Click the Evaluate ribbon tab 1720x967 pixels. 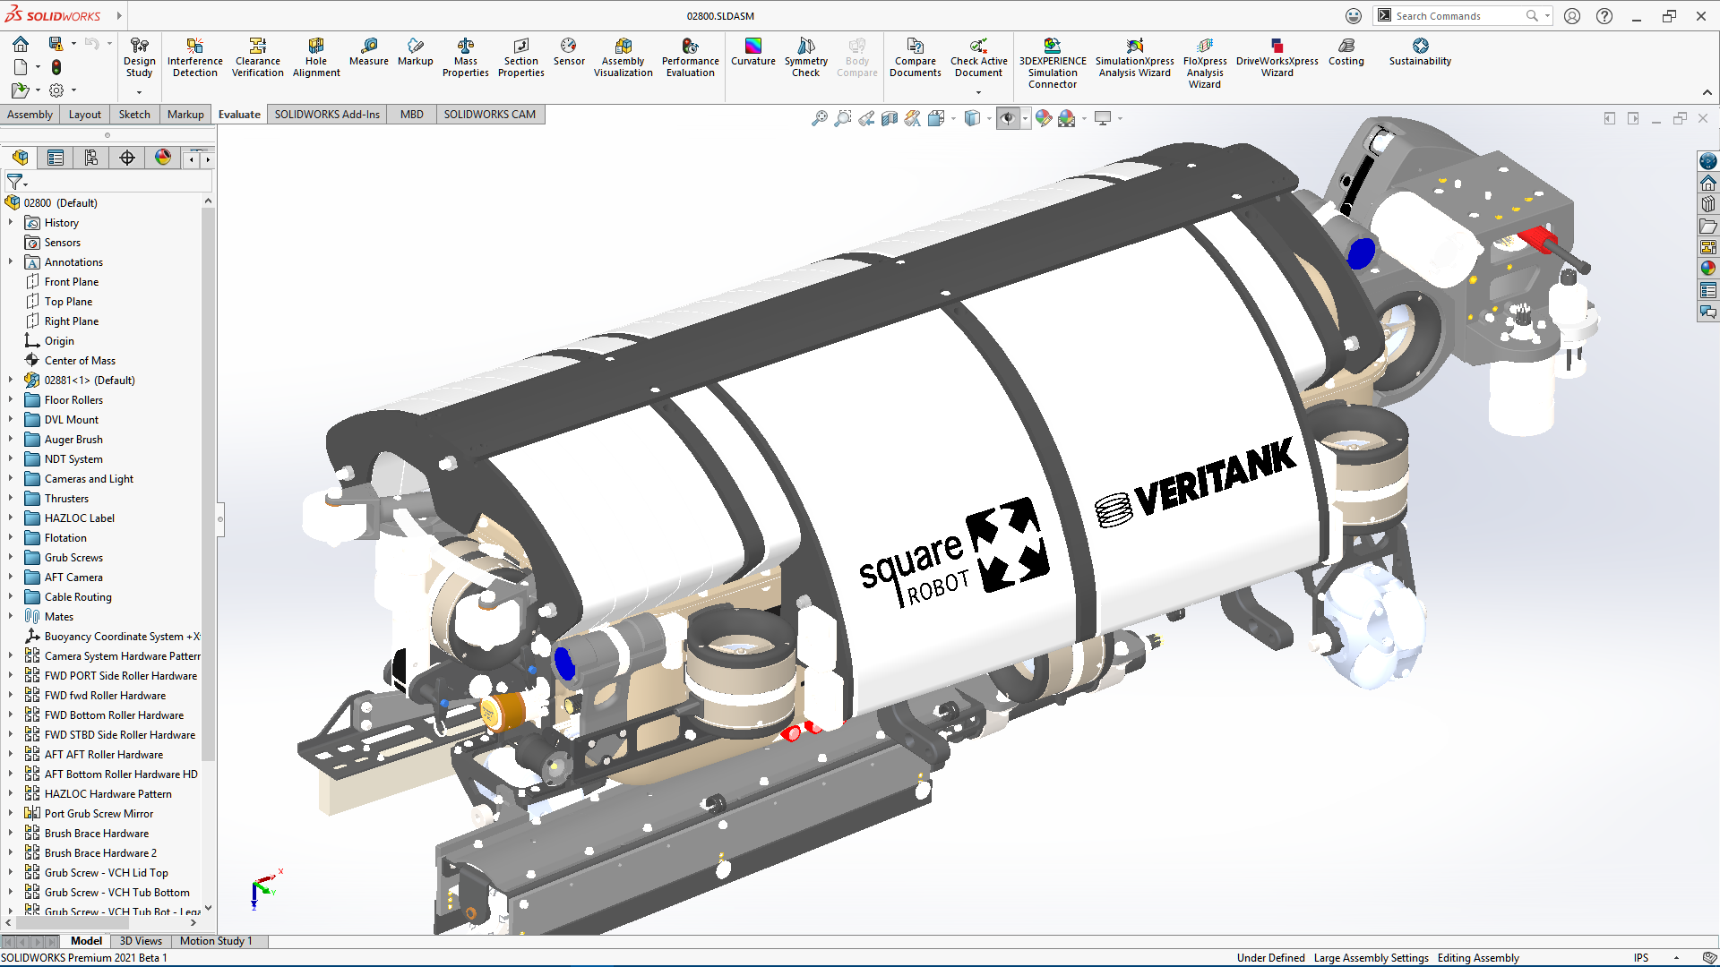pos(237,114)
